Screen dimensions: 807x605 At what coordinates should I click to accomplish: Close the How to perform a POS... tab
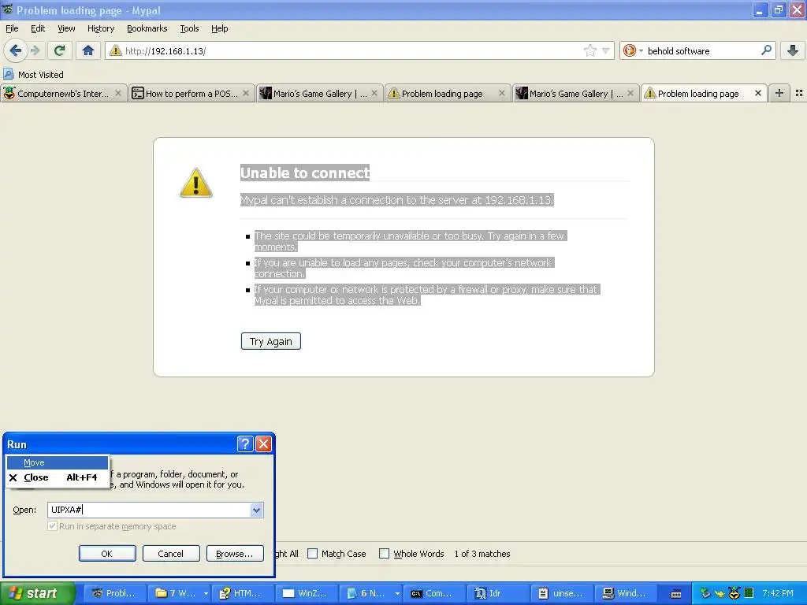pos(246,93)
